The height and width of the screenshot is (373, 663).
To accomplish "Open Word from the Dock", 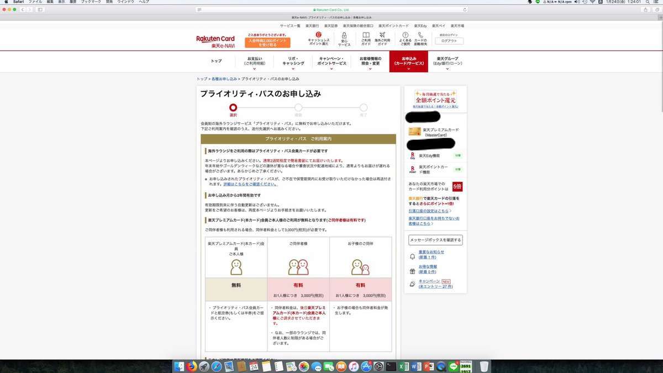I will pos(417,366).
